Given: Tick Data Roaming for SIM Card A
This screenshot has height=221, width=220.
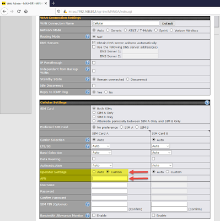Looking at the screenshot, I should [94, 159].
